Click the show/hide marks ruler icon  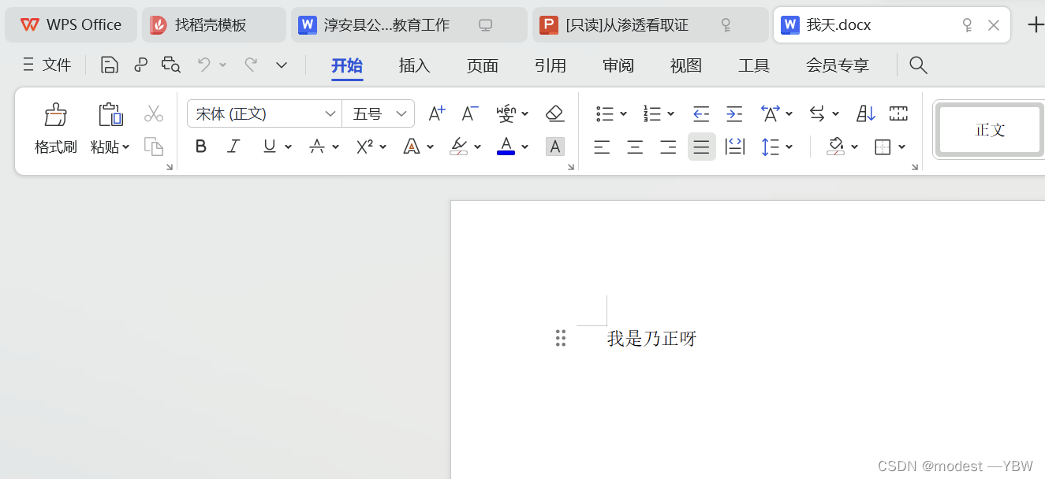point(898,114)
